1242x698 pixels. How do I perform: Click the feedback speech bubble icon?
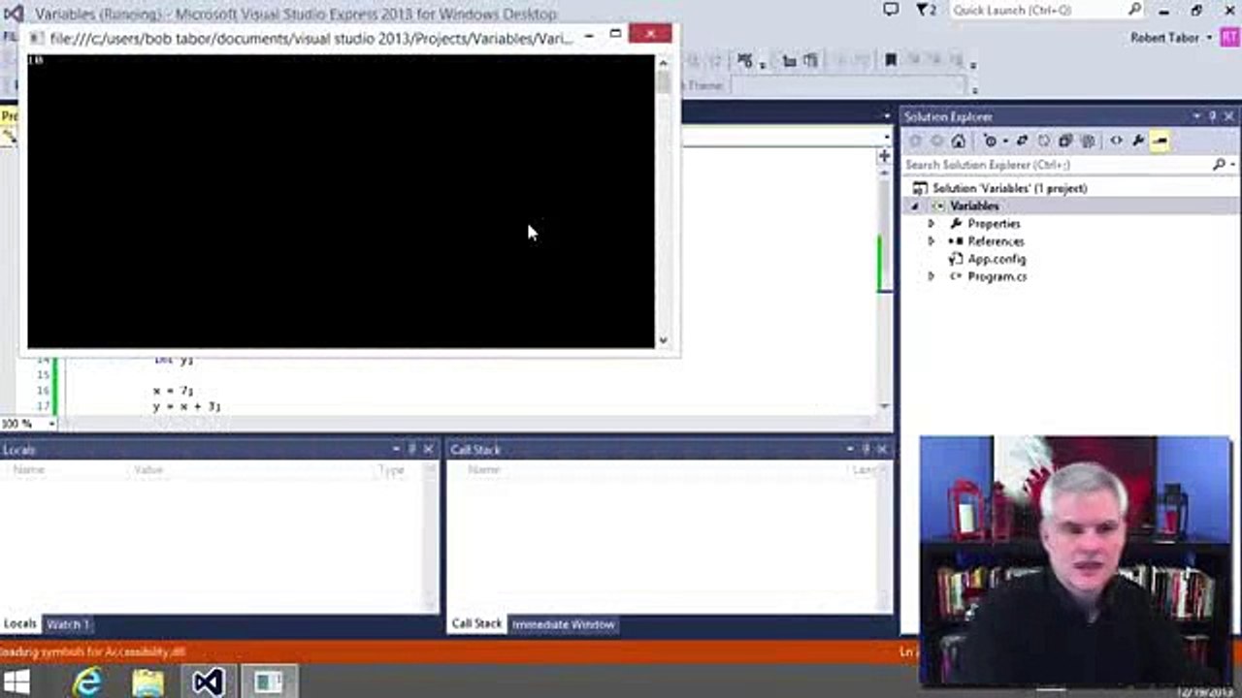(x=891, y=10)
